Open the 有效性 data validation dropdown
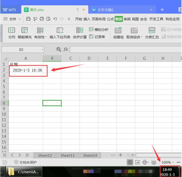 tap(40, 33)
